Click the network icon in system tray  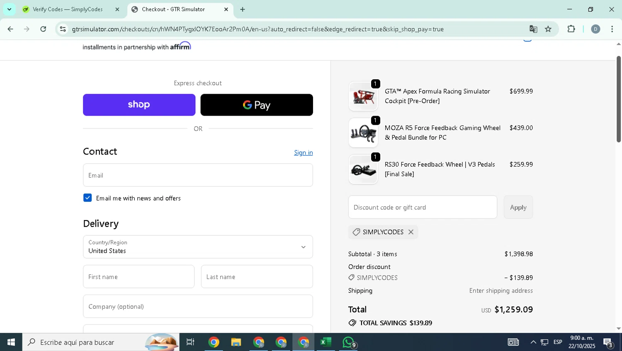(544, 342)
